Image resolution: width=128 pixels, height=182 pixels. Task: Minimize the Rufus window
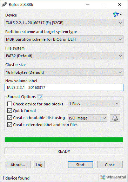click(x=88, y=5)
